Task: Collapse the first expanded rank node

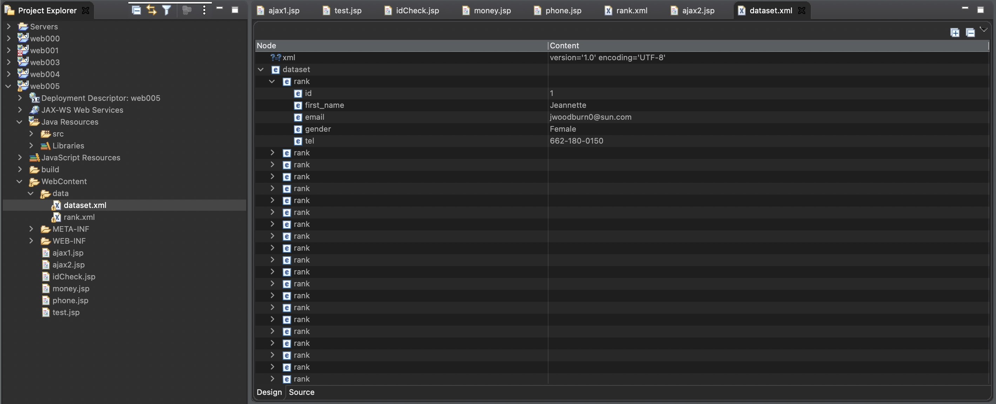Action: coord(272,82)
